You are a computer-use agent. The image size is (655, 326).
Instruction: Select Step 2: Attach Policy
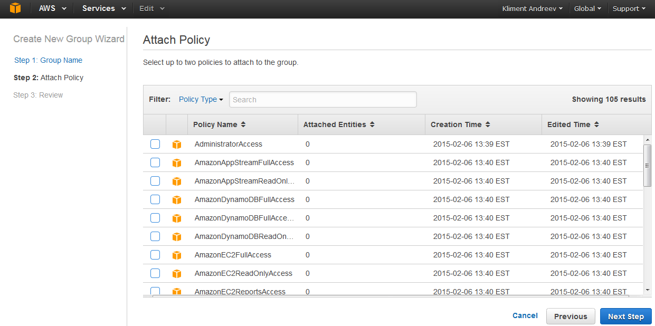point(49,78)
